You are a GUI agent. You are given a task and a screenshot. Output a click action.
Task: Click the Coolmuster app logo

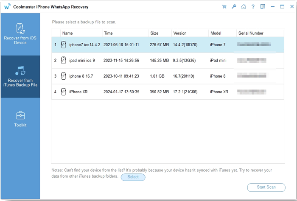click(x=8, y=7)
